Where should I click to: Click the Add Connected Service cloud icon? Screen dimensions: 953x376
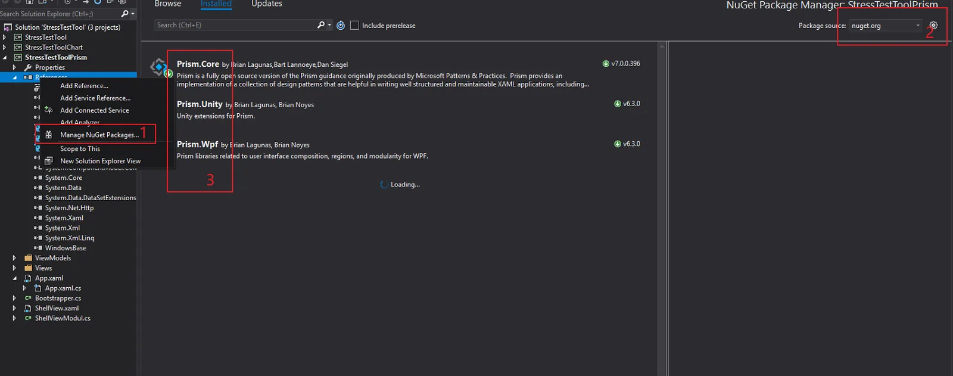point(49,110)
